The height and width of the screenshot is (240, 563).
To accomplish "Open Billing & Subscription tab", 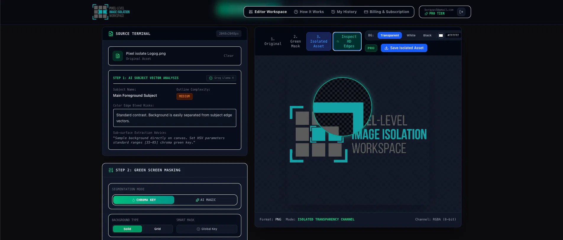I will tap(386, 12).
